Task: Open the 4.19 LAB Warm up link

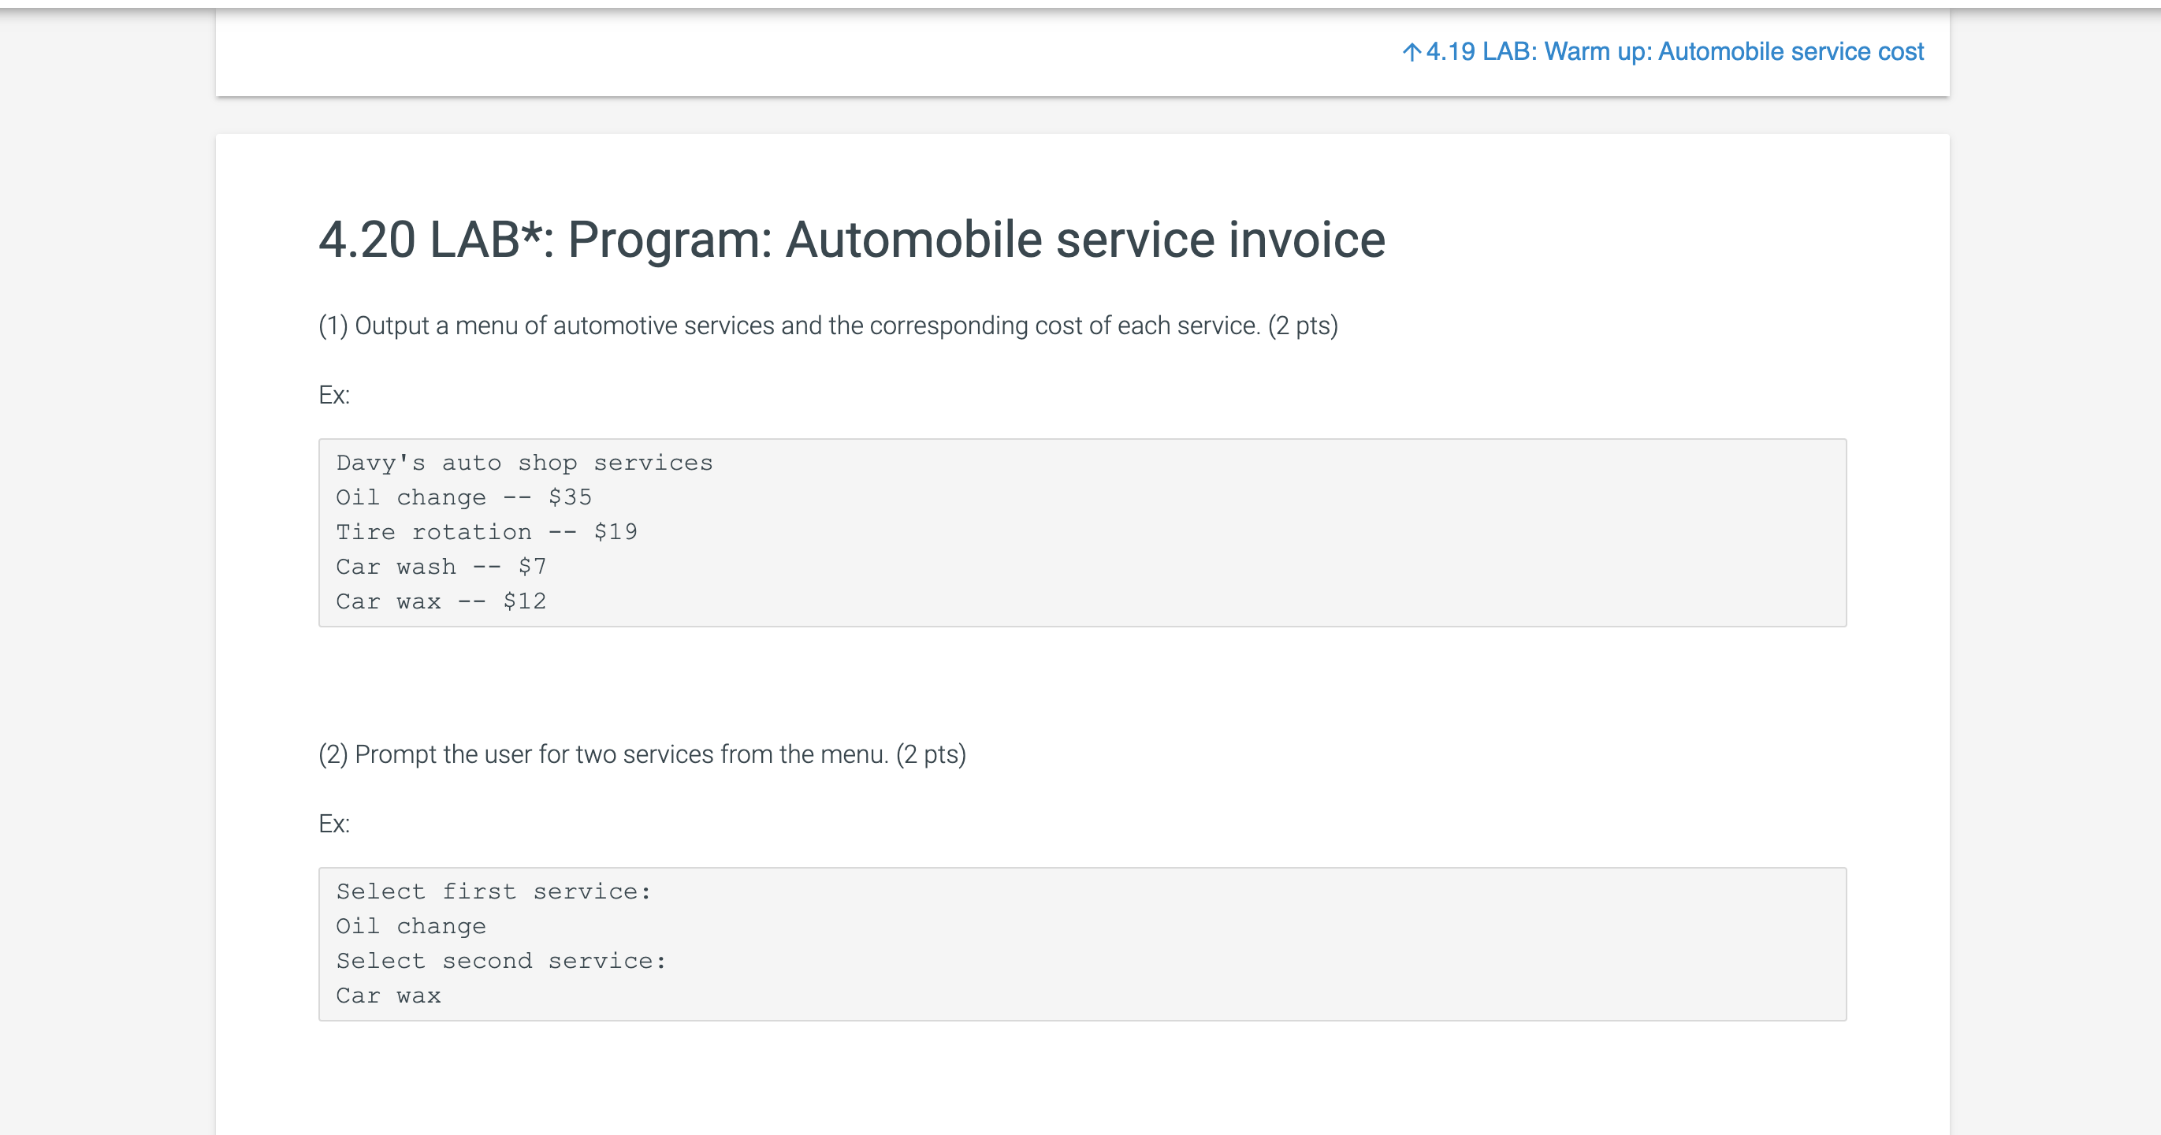Action: pyautogui.click(x=1662, y=52)
